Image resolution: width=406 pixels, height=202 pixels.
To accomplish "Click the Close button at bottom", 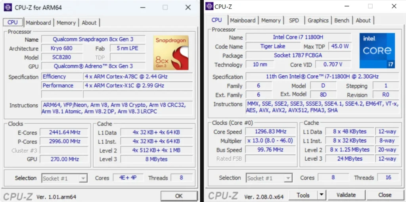I will tap(385, 195).
